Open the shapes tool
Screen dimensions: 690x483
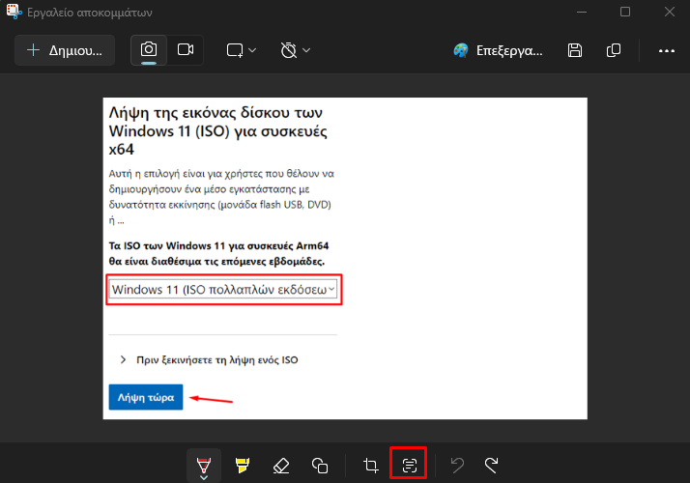tap(320, 465)
